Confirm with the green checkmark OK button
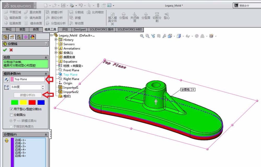This screenshot has height=167, width=261. click(5, 50)
